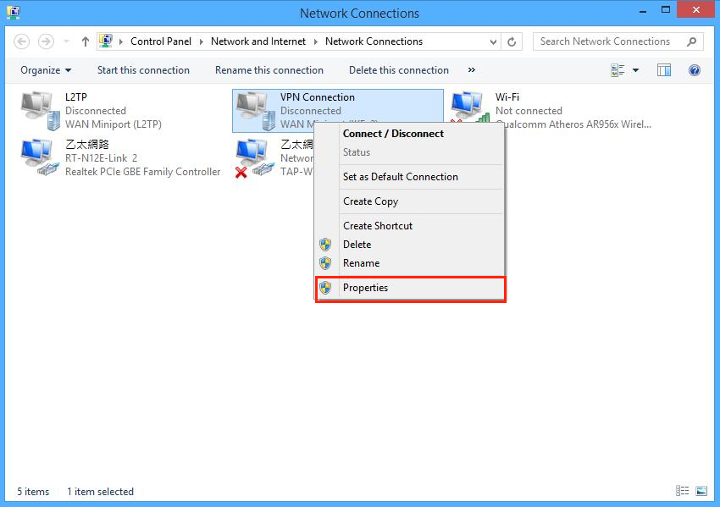Click the refresh button in address bar
The width and height of the screenshot is (720, 507).
pos(512,41)
